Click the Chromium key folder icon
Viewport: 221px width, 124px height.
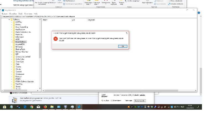(14, 61)
